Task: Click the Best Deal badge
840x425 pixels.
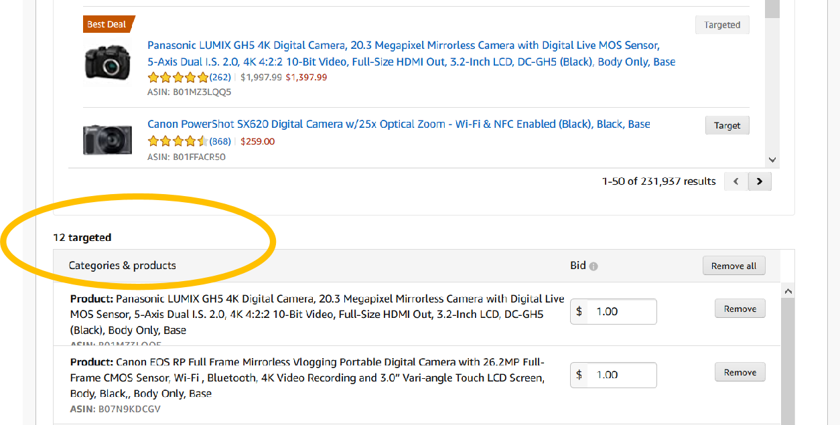Action: click(x=108, y=24)
